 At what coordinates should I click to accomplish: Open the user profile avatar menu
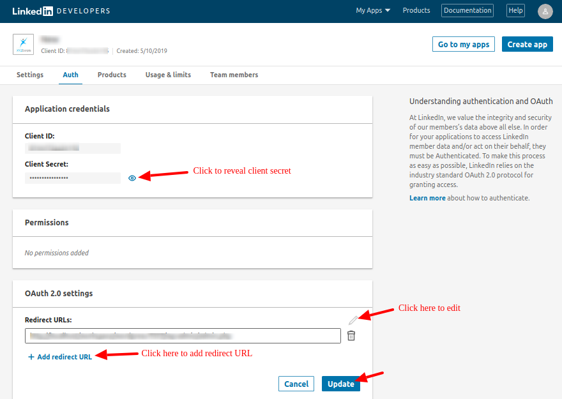(x=545, y=11)
